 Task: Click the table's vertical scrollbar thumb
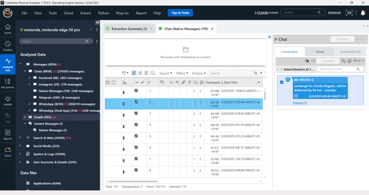(265, 96)
